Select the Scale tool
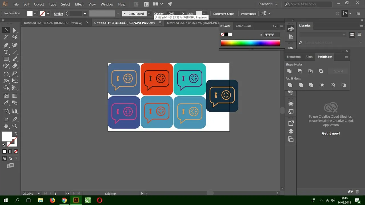Viewport: 365px width, 205px height. coord(15,74)
